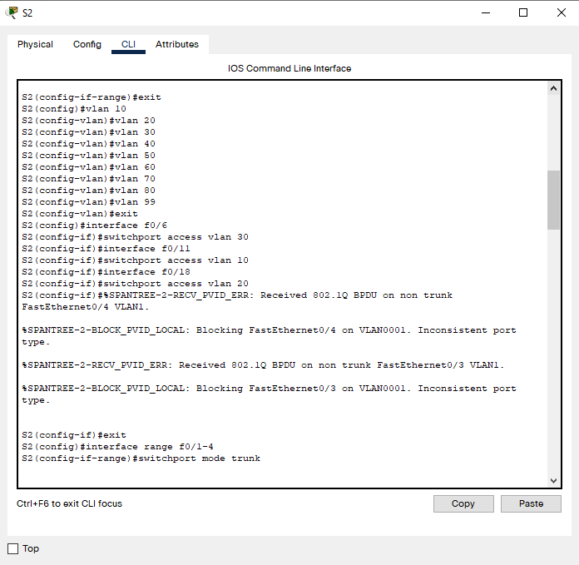Enable the Top checkbox

[13, 548]
